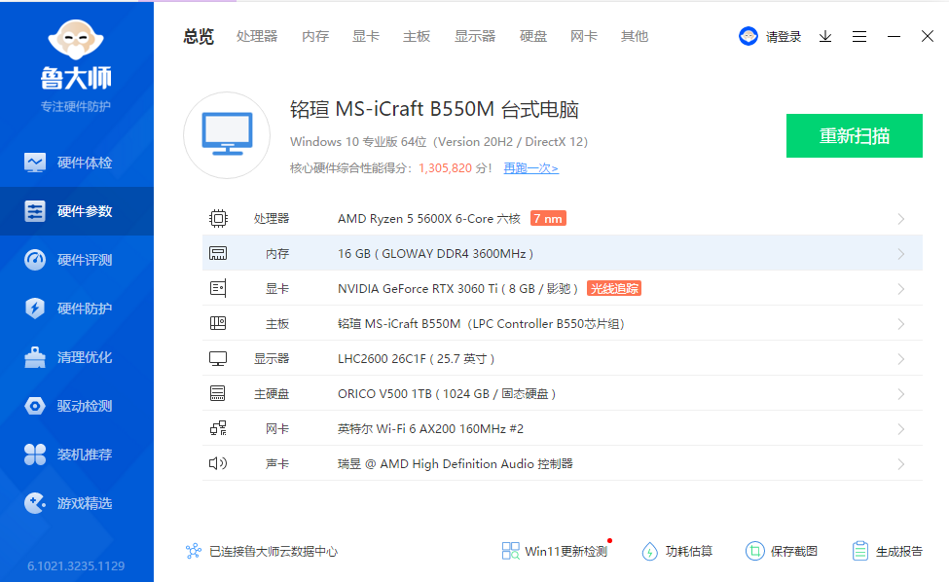Image resolution: width=949 pixels, height=582 pixels.
Task: Click the 7 nm badge
Action: (x=548, y=218)
